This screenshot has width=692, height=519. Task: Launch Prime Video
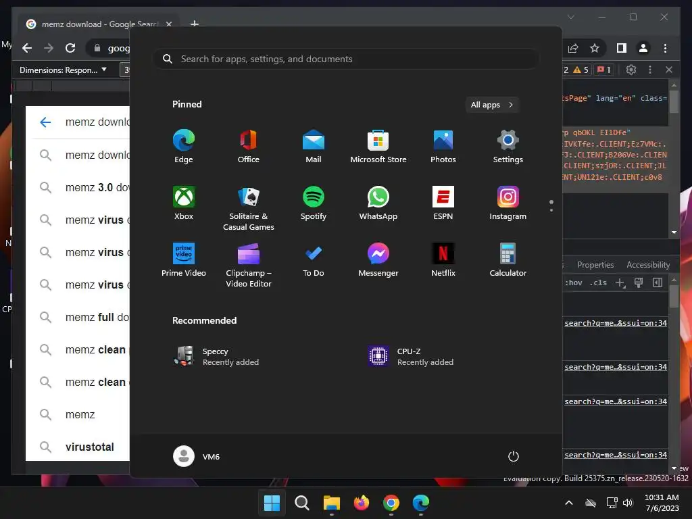pyautogui.click(x=184, y=260)
